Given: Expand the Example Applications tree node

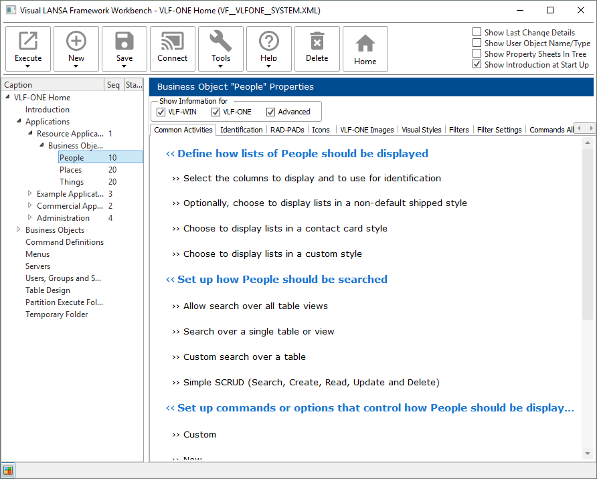Looking at the screenshot, I should coord(29,194).
